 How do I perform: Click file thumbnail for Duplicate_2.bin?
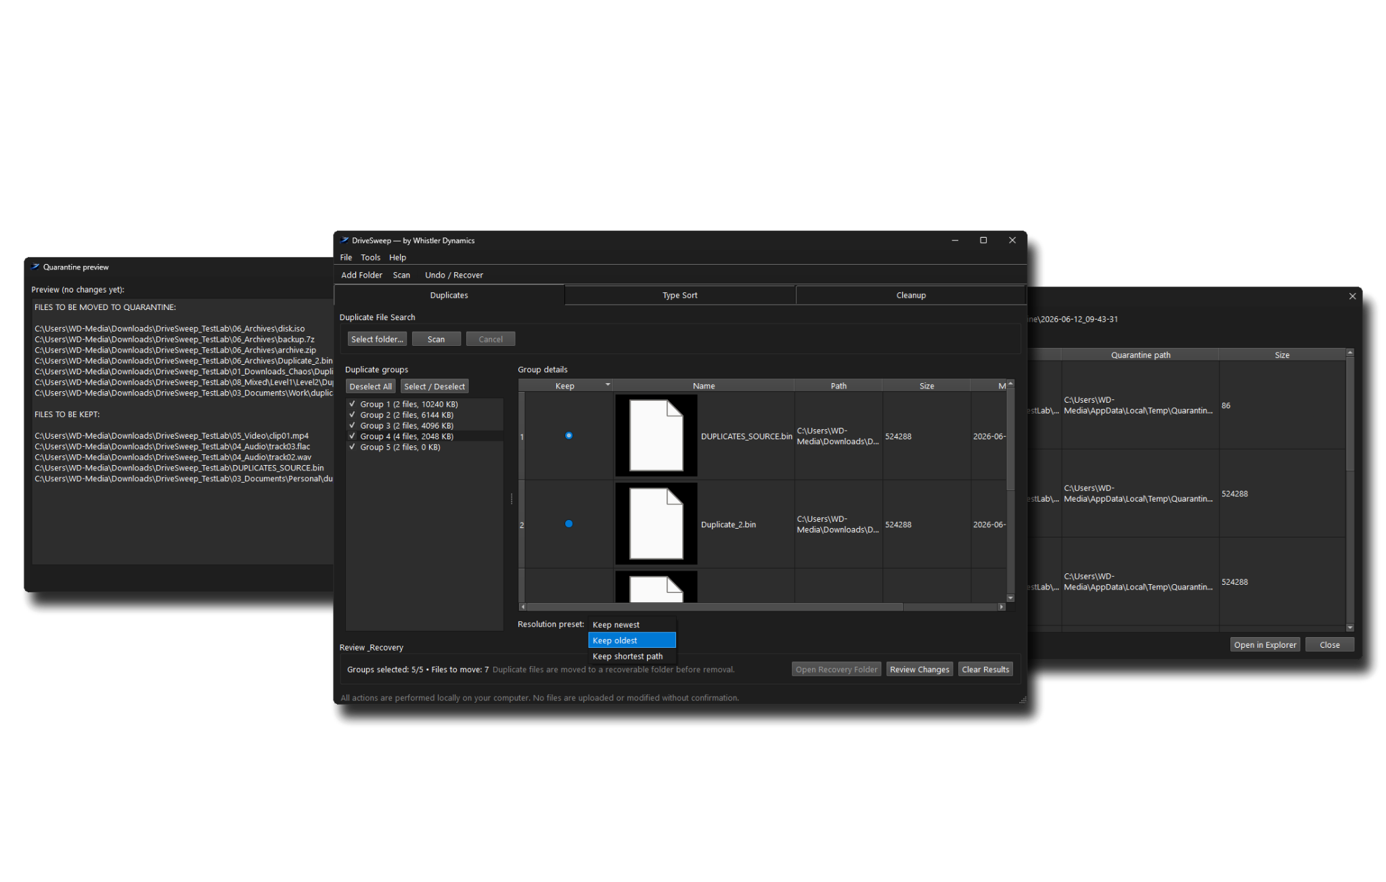656,523
